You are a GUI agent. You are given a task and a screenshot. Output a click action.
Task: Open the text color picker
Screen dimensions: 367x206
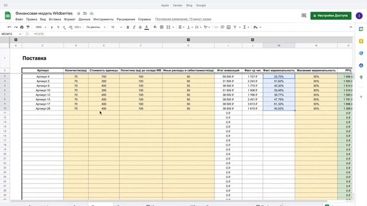[x=147, y=27]
